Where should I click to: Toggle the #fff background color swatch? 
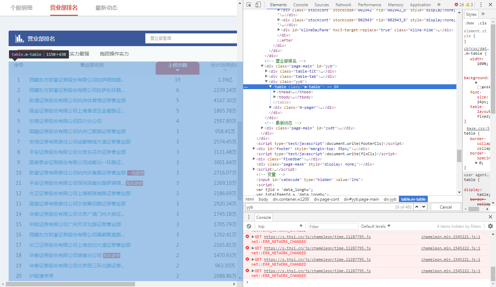479,87
